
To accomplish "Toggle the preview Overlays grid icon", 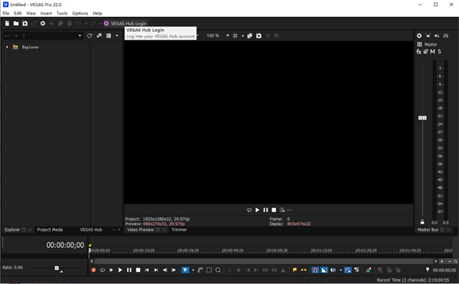I will (x=235, y=36).
